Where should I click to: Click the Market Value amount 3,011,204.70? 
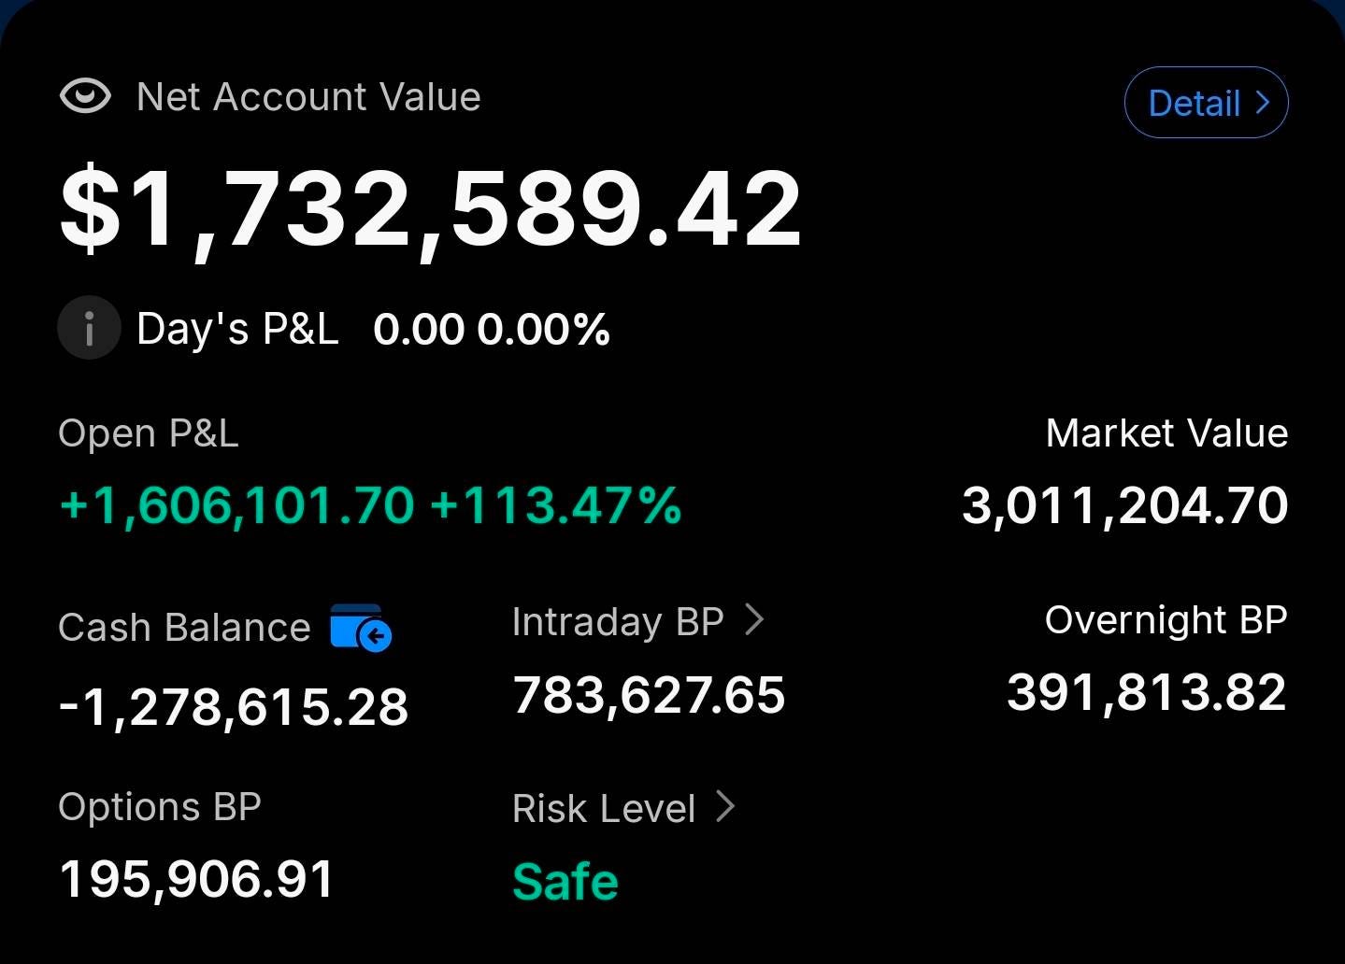click(x=1125, y=505)
